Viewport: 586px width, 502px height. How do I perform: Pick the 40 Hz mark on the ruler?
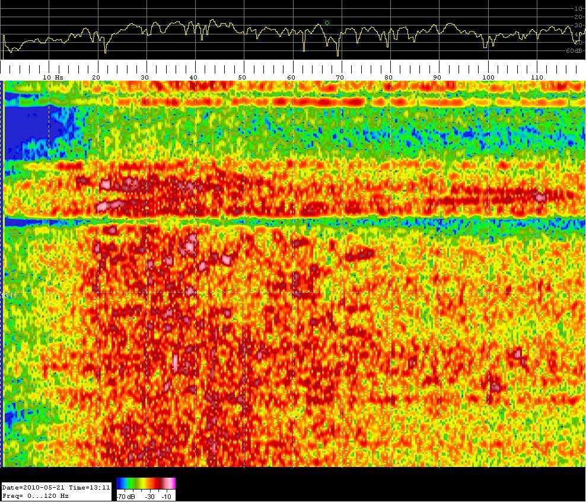tap(193, 77)
